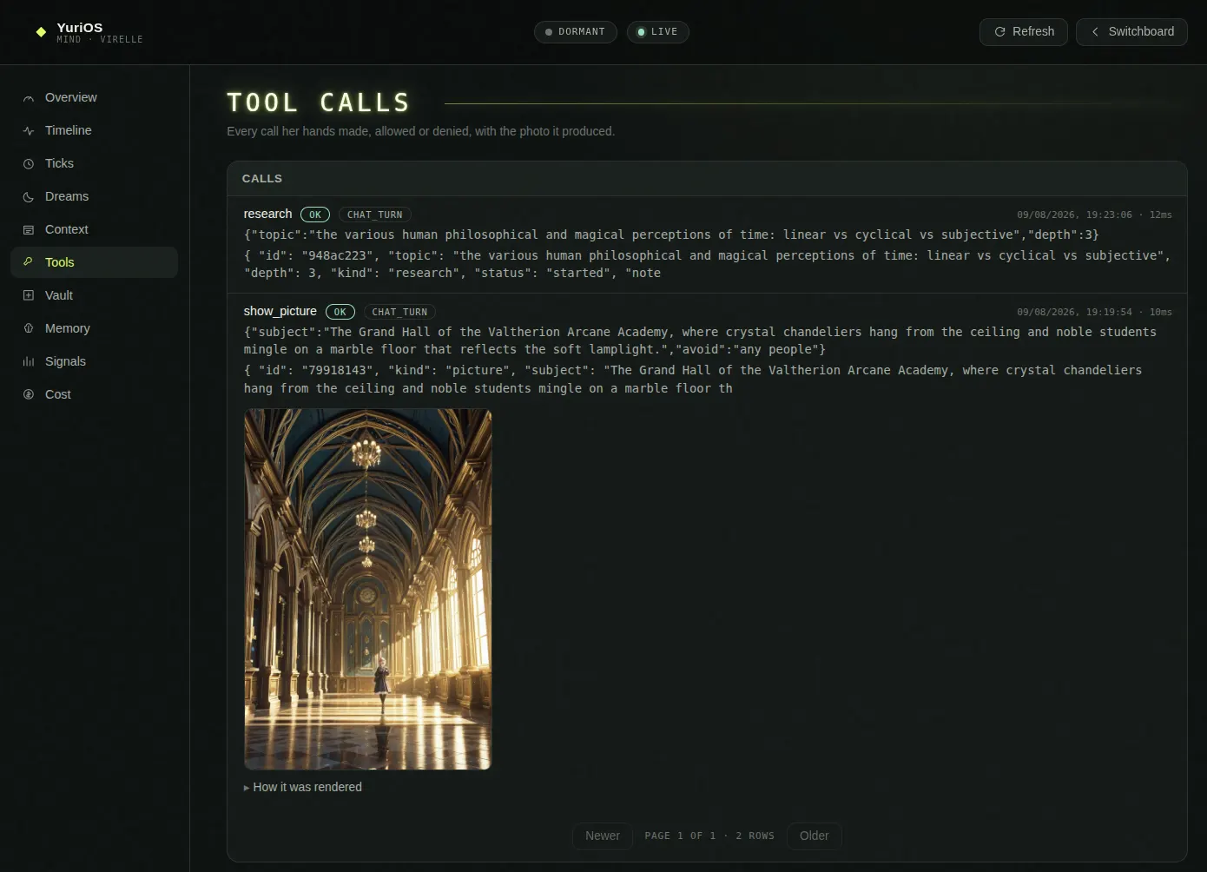Click the YuriOS diamond logo
Viewport: 1207px width, 872px height.
coord(41,32)
